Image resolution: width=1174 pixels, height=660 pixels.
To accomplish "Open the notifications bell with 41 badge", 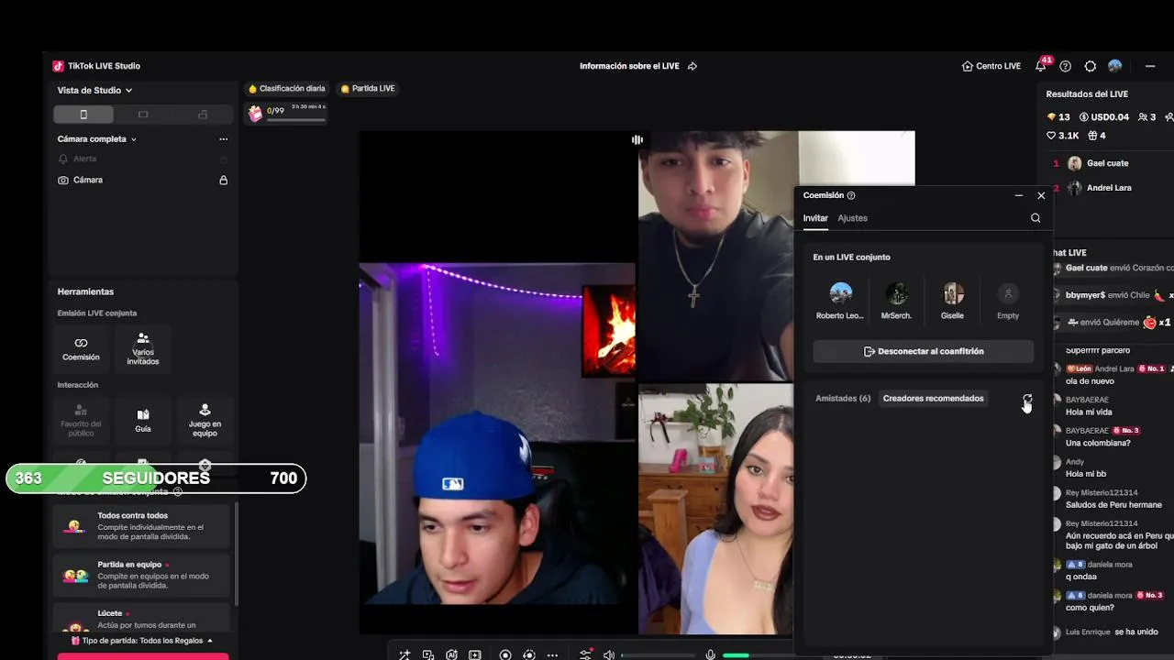I will coord(1041,66).
